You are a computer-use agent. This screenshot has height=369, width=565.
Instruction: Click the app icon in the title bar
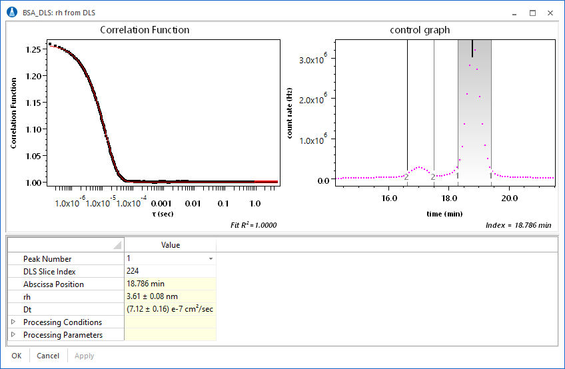click(x=11, y=13)
